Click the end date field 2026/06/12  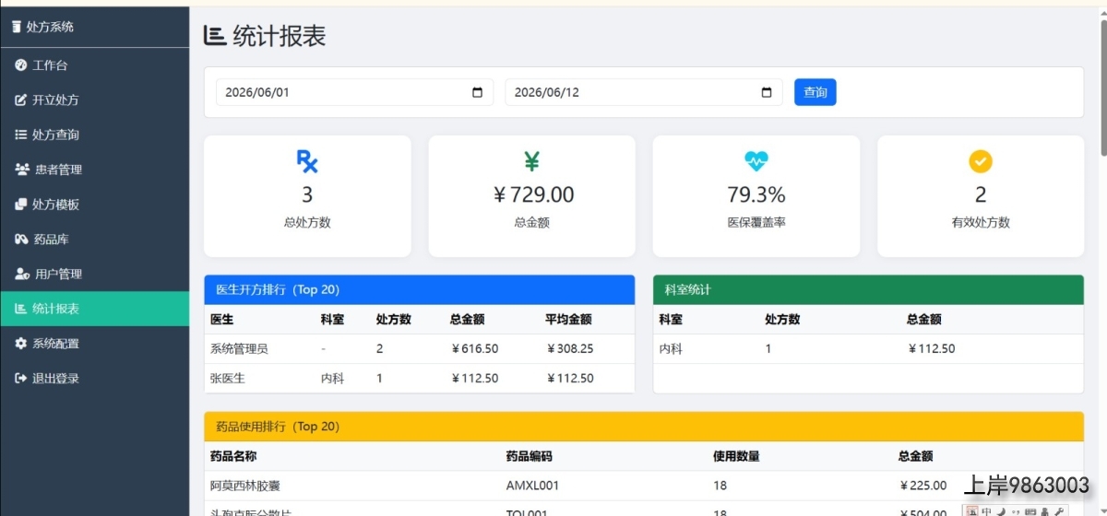click(x=644, y=92)
